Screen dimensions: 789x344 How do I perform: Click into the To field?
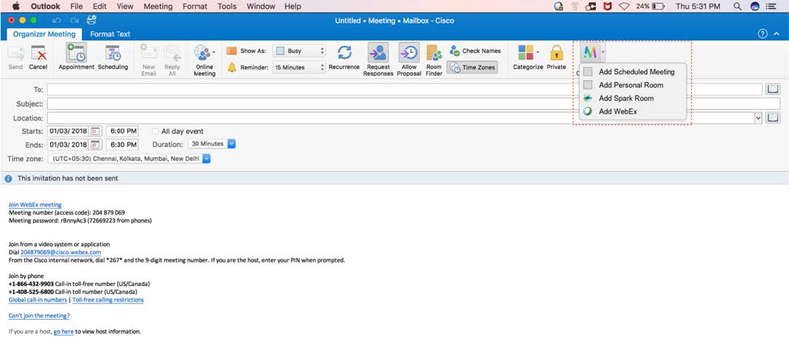(404, 90)
